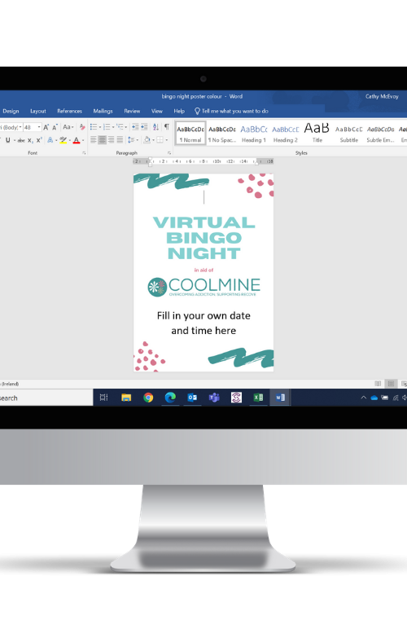Open the font name Body dropdown
407x642 pixels.
20,127
